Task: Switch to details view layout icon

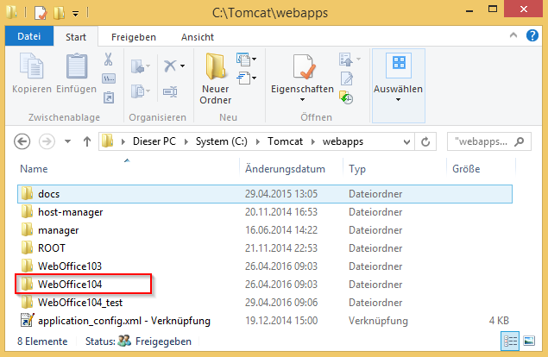Action: [x=510, y=341]
